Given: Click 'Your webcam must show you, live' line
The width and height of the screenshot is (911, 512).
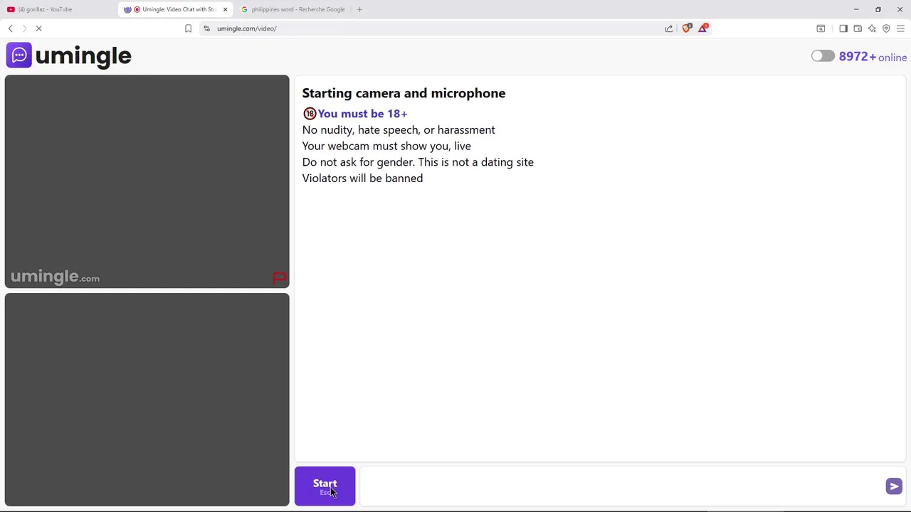Looking at the screenshot, I should tap(386, 146).
